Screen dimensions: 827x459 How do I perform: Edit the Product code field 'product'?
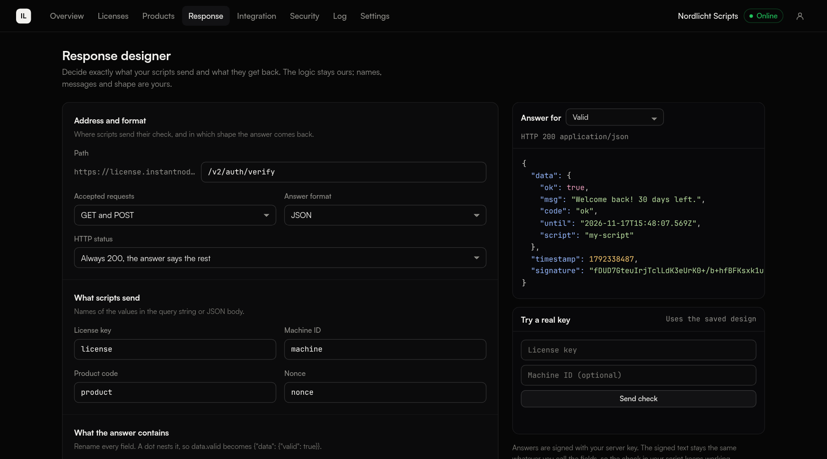tap(175, 392)
